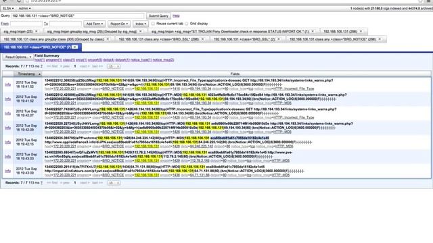Open the class(1) field summary link
The width and height of the screenshot is (433, 243).
(x=69, y=60)
